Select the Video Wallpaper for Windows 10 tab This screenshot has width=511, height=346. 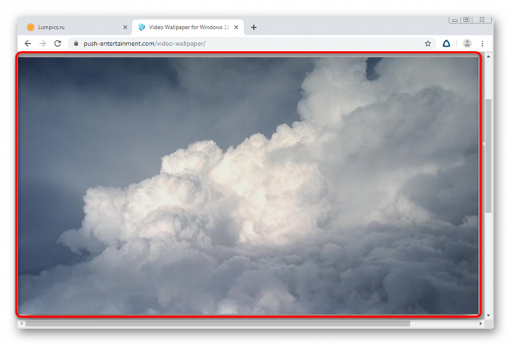point(188,28)
